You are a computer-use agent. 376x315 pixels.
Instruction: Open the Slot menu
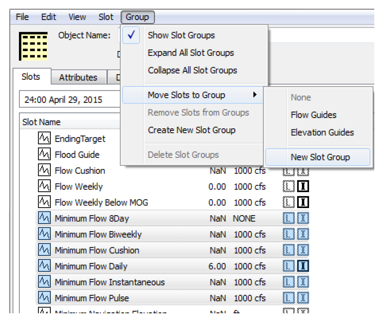[x=106, y=17]
